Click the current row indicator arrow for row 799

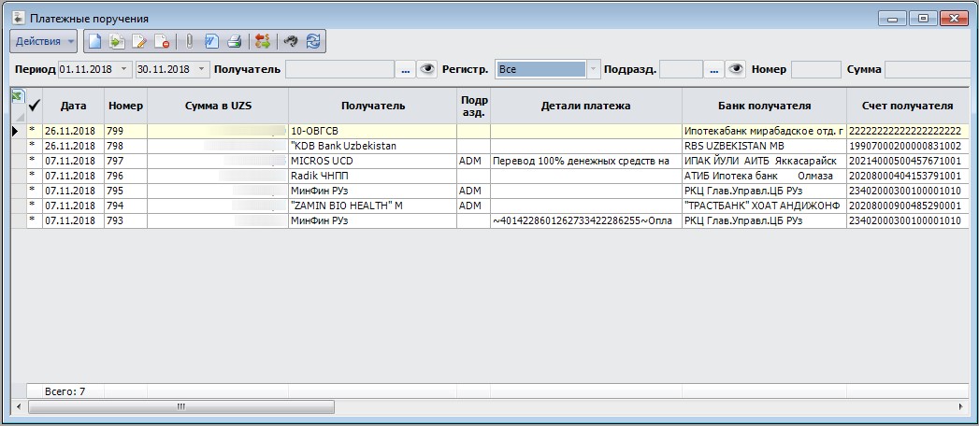[x=16, y=131]
